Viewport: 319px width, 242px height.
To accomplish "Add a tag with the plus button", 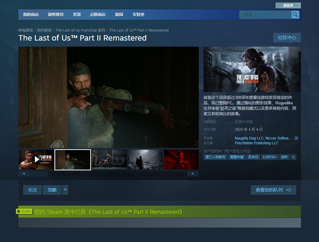I will [x=293, y=157].
